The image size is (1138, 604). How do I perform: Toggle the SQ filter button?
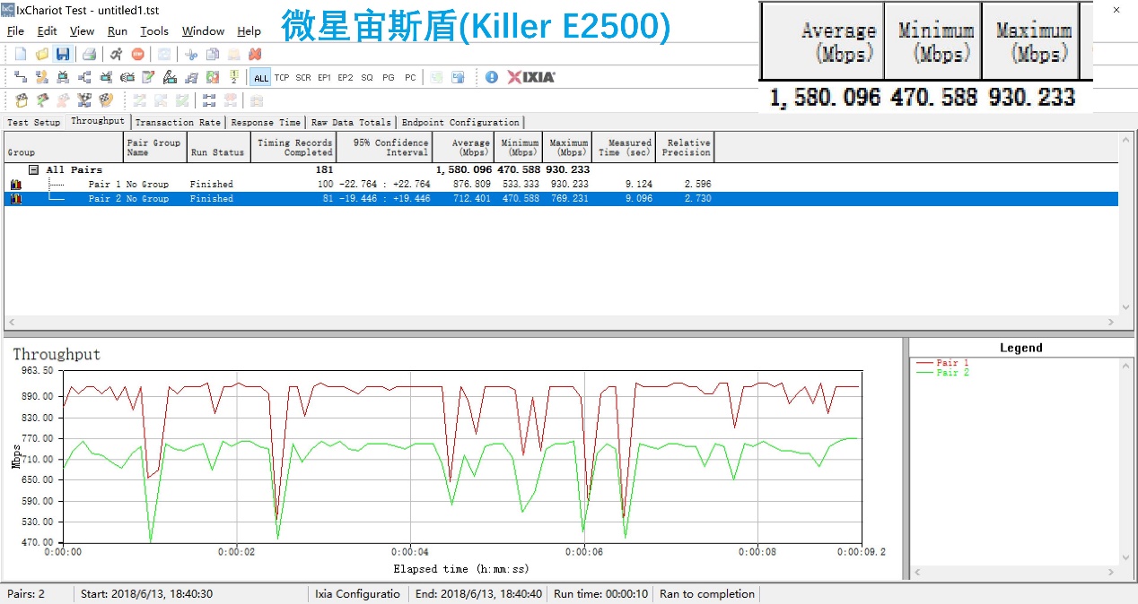pos(367,77)
